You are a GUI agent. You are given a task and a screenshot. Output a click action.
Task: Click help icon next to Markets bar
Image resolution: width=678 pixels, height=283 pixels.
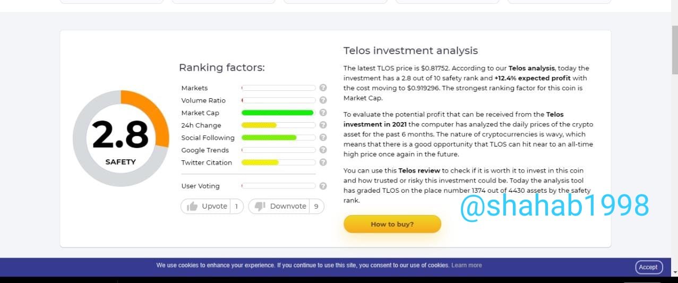[x=323, y=88]
